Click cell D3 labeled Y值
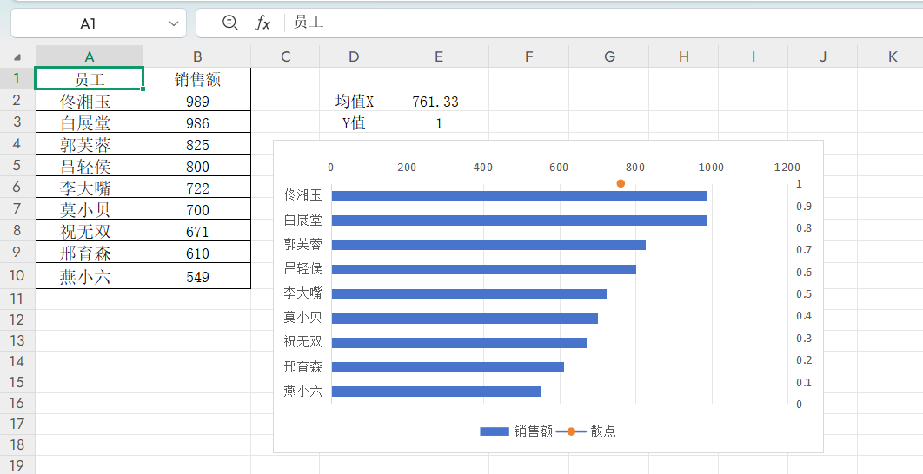 click(353, 123)
